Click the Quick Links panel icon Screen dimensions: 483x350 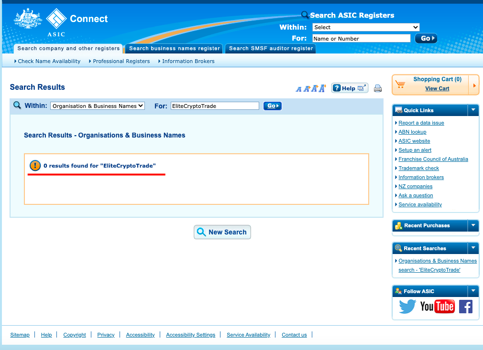(x=399, y=110)
